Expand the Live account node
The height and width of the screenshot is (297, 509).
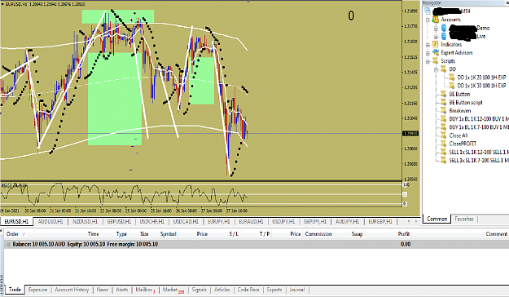coord(436,37)
